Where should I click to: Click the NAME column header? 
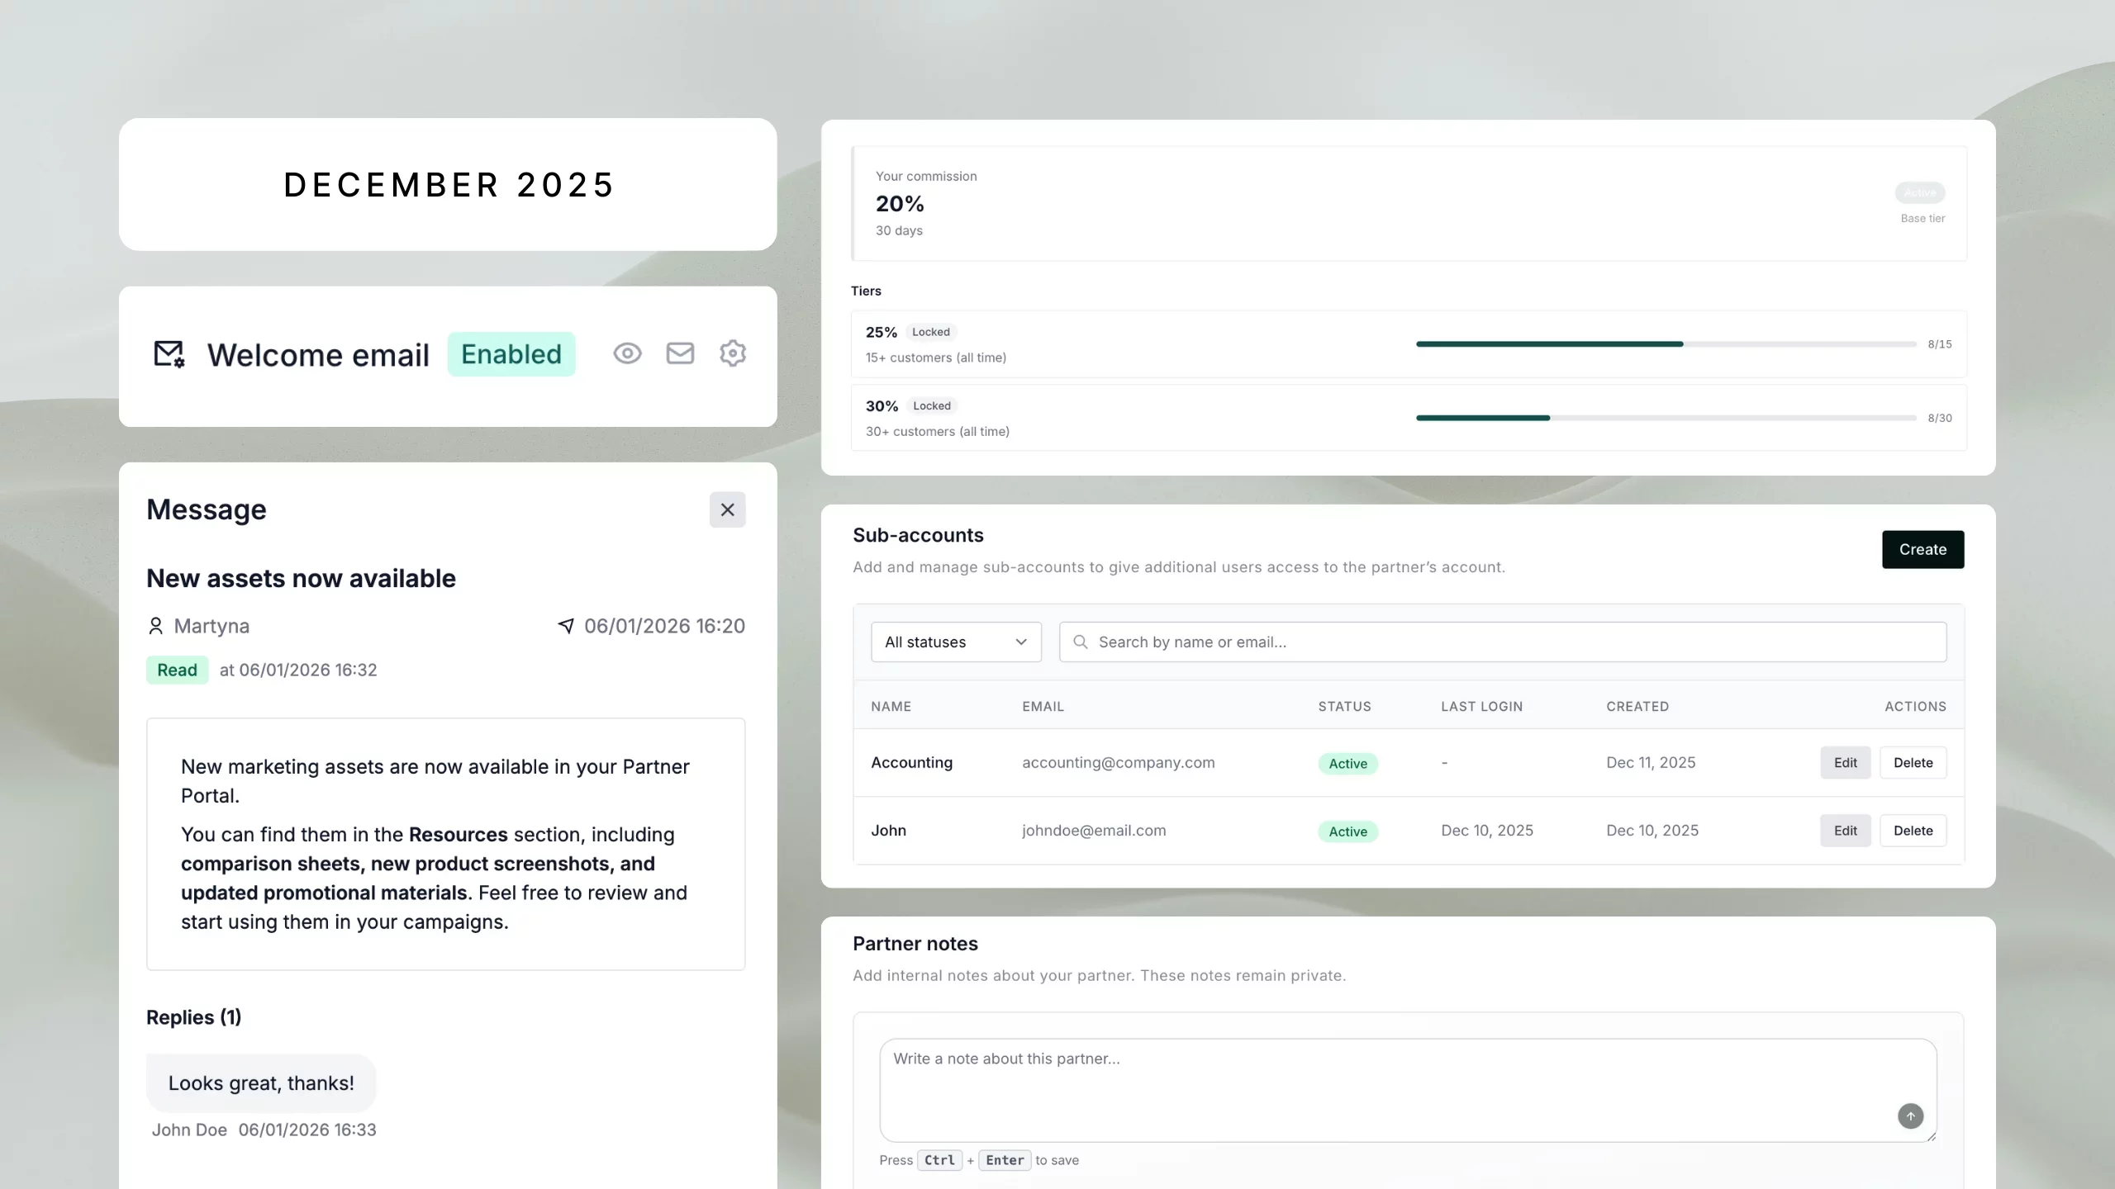(x=891, y=707)
